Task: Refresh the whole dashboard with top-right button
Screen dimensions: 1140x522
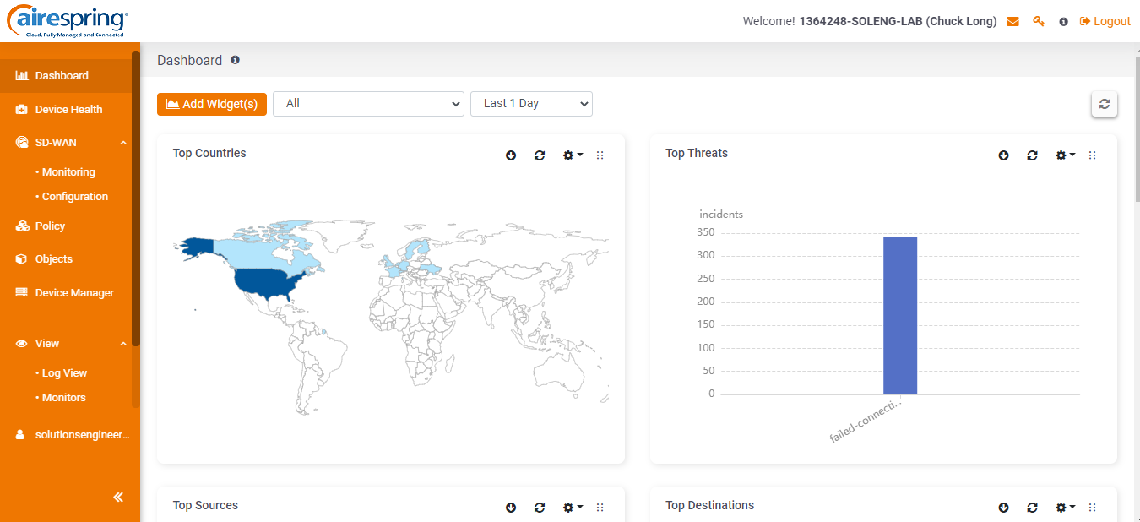Action: [x=1104, y=104]
